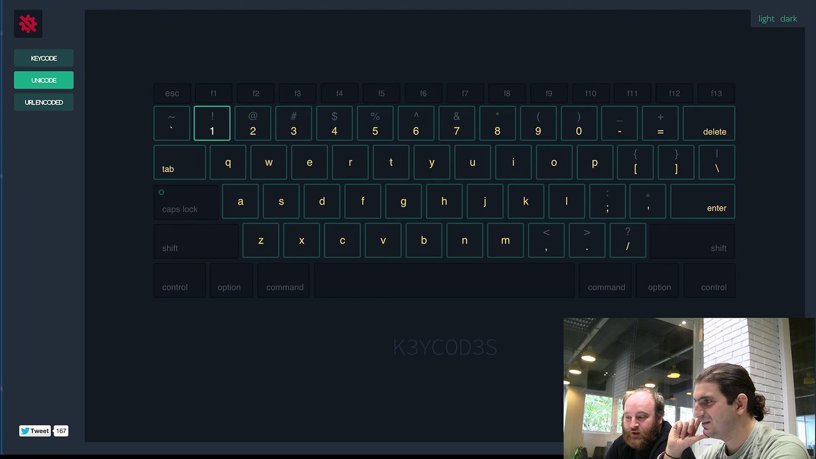
Task: Open the tweet count 167 bubble
Action: tap(61, 431)
